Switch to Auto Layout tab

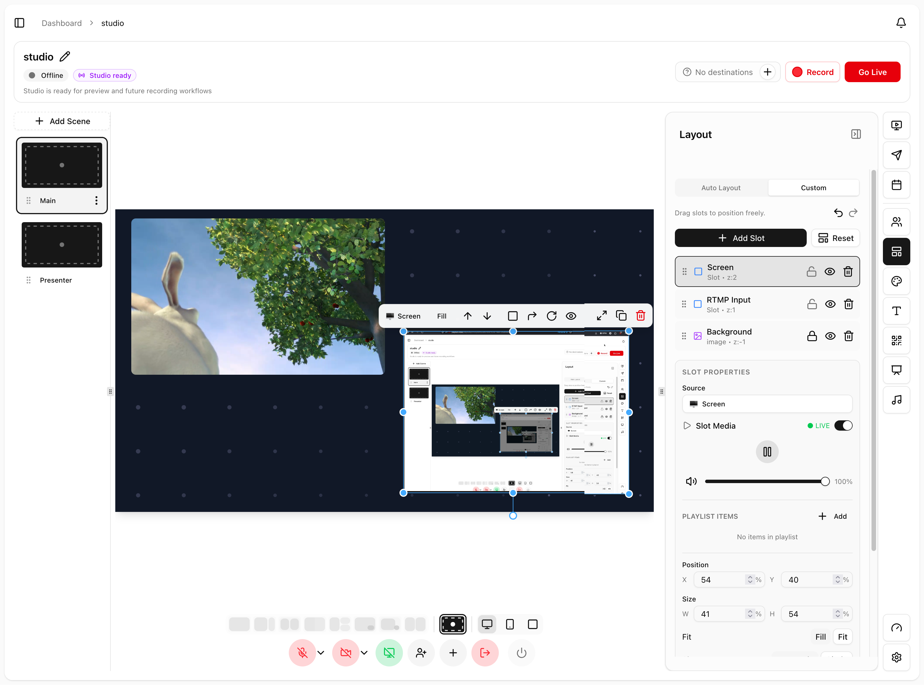[x=721, y=188]
